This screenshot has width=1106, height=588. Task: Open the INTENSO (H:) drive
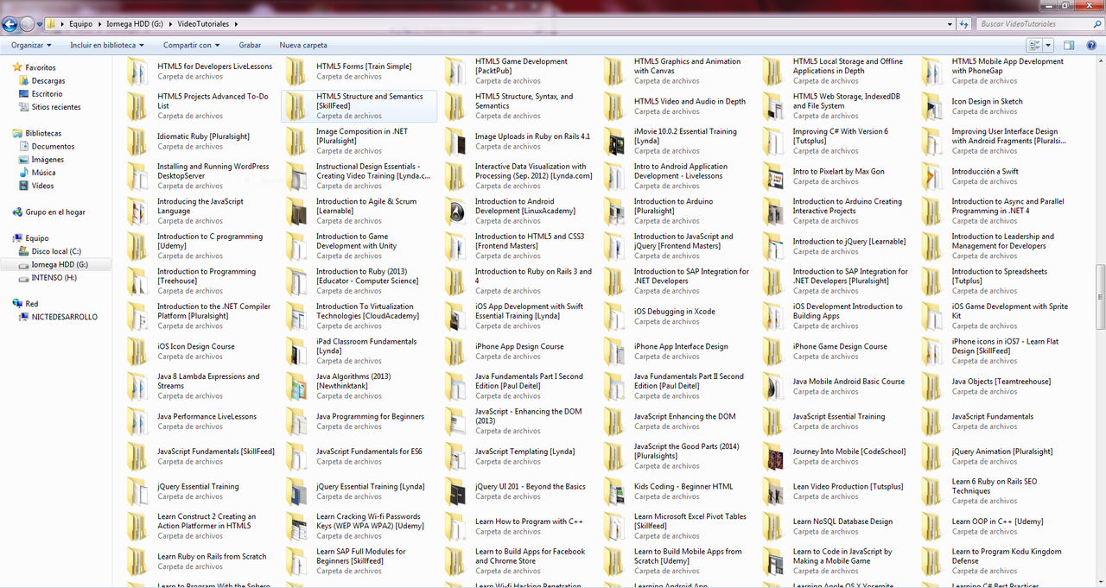pos(54,277)
